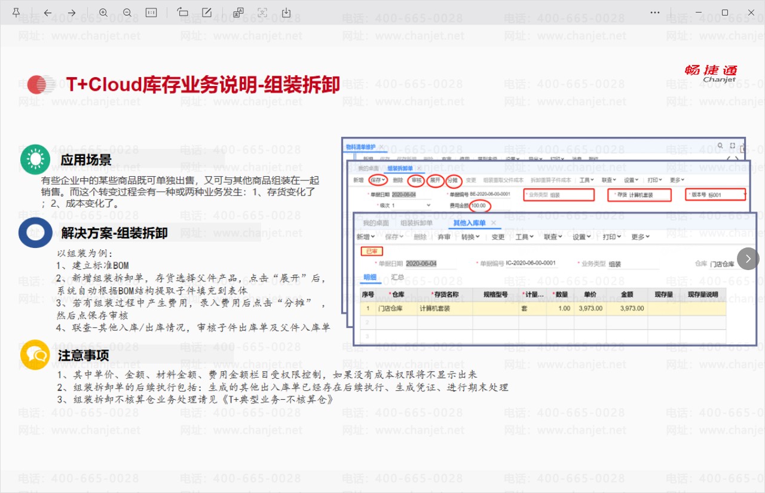
Task: Click document number "BE-2020-06-00-0001"
Action: [490, 195]
